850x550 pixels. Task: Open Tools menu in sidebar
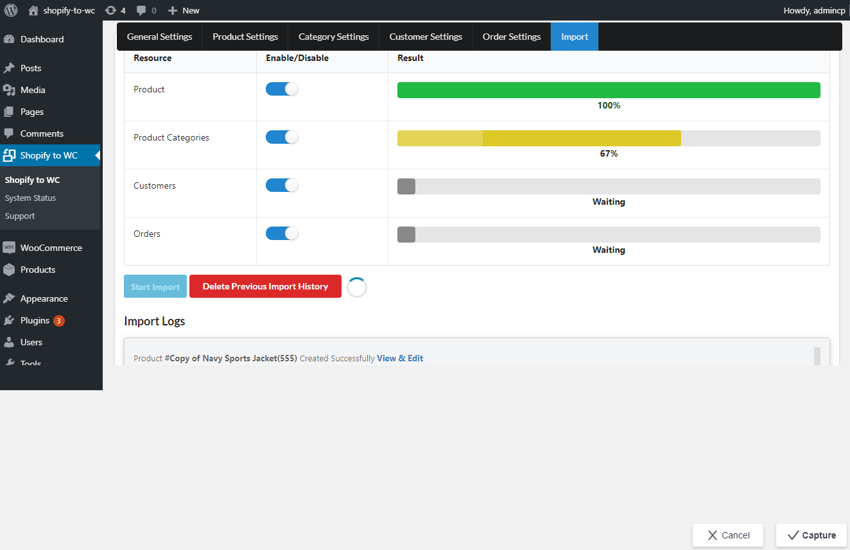pyautogui.click(x=30, y=363)
